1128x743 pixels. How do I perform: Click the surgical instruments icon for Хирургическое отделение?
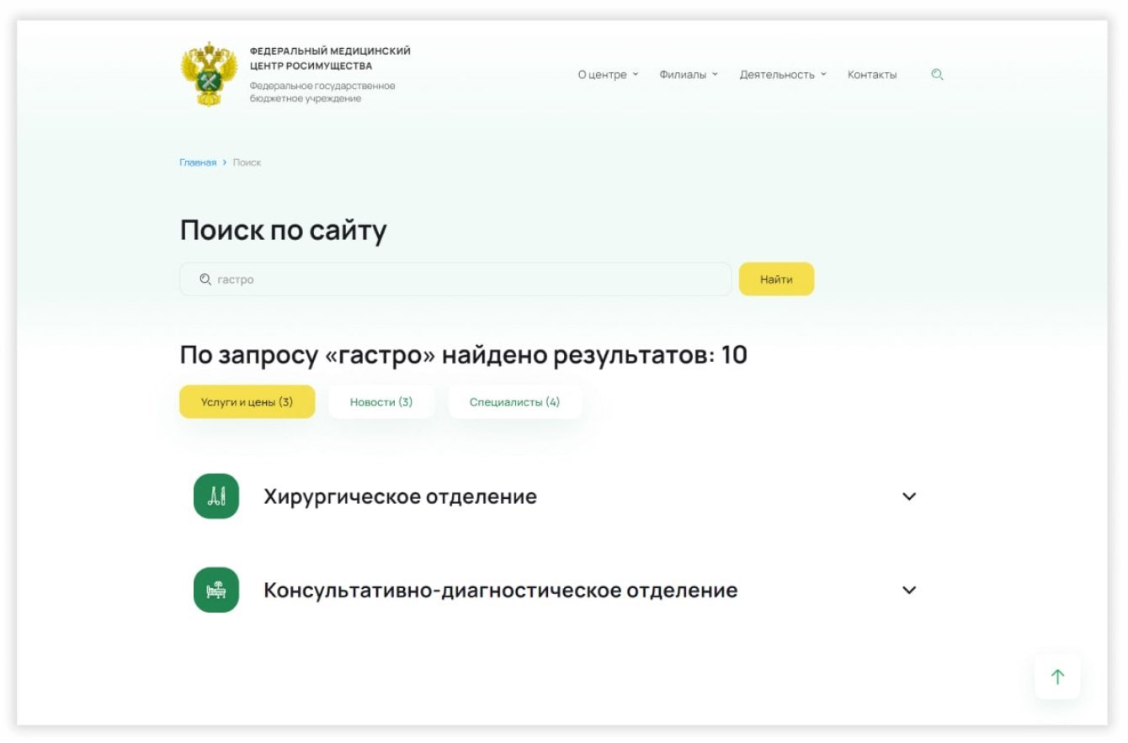tap(216, 496)
